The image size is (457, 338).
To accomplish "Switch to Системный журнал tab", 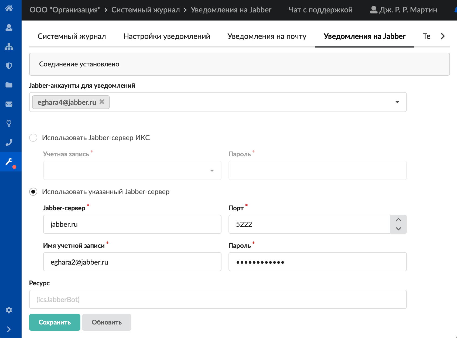I will coord(72,36).
